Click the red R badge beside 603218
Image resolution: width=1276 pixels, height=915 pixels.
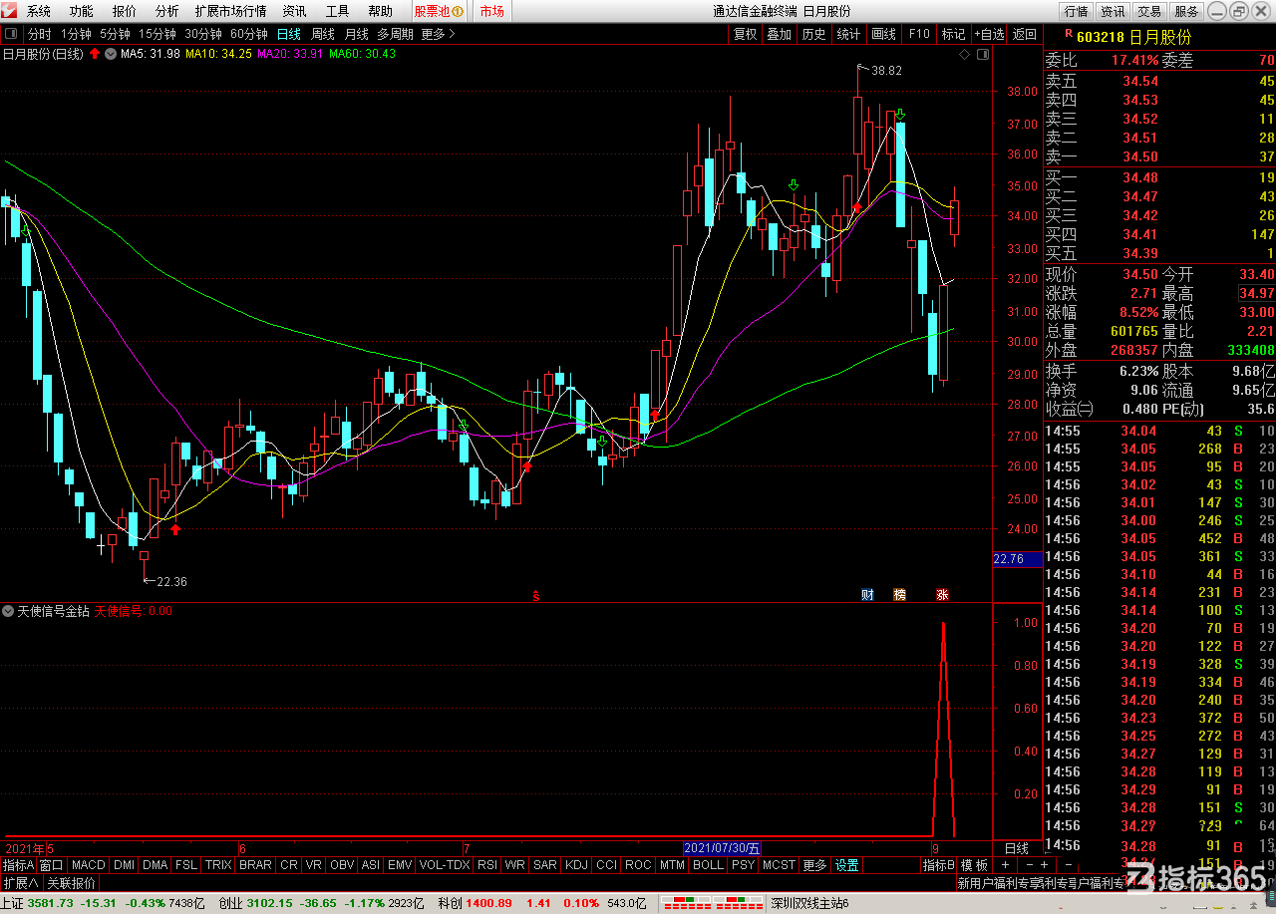pos(1069,36)
